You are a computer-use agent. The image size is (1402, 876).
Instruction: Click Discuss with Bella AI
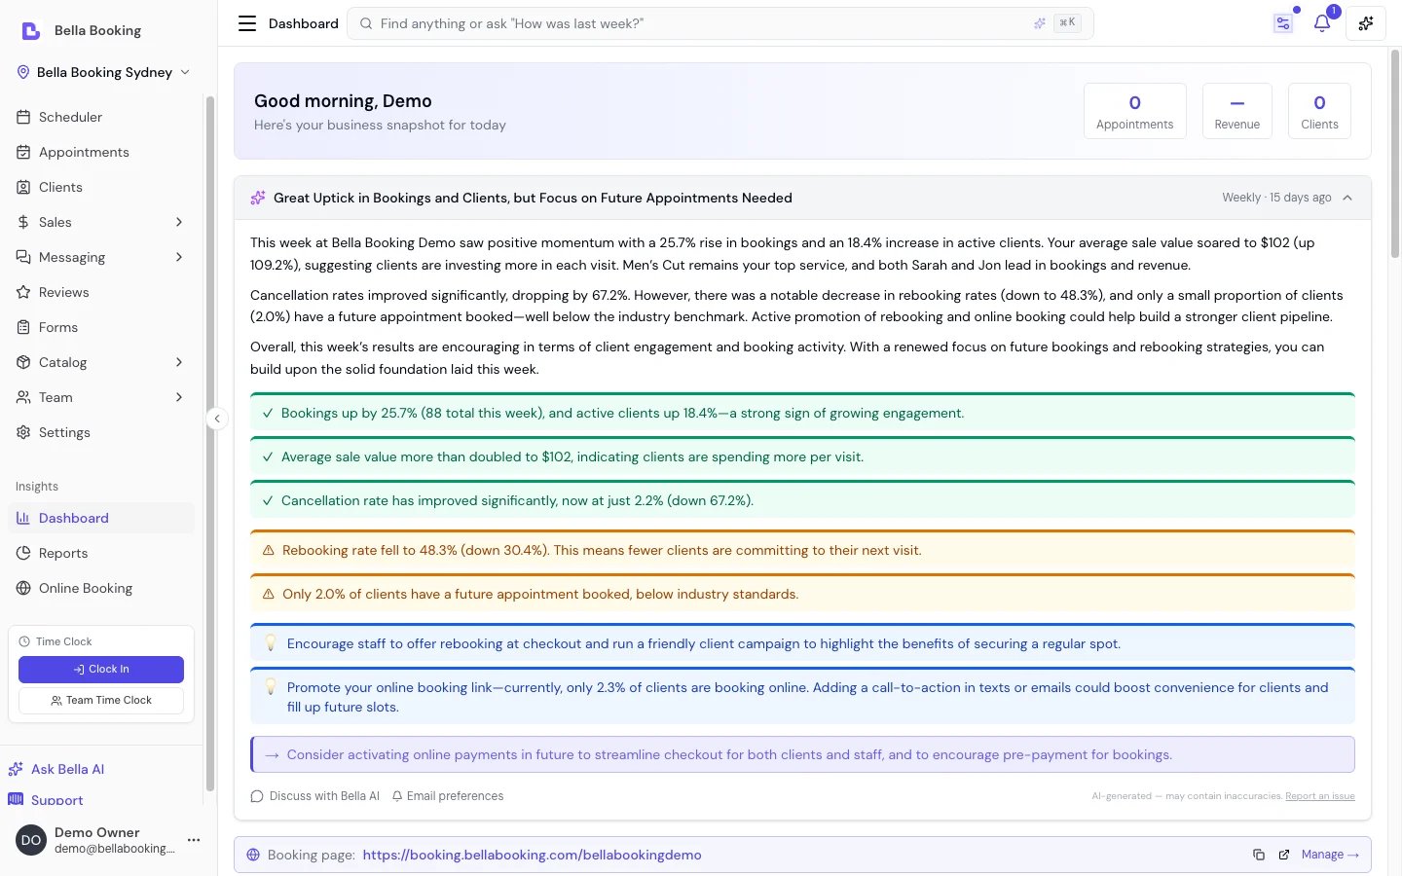click(315, 796)
